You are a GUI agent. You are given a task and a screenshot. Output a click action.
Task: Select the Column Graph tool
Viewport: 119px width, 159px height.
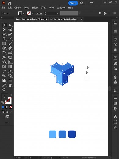coord(4,80)
